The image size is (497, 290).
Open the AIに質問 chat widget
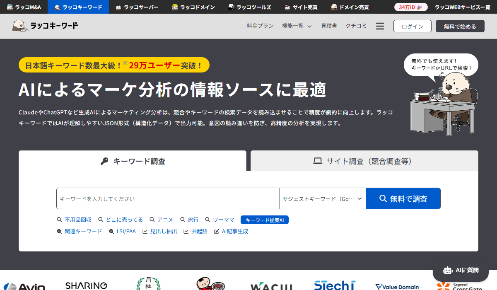coord(461,270)
